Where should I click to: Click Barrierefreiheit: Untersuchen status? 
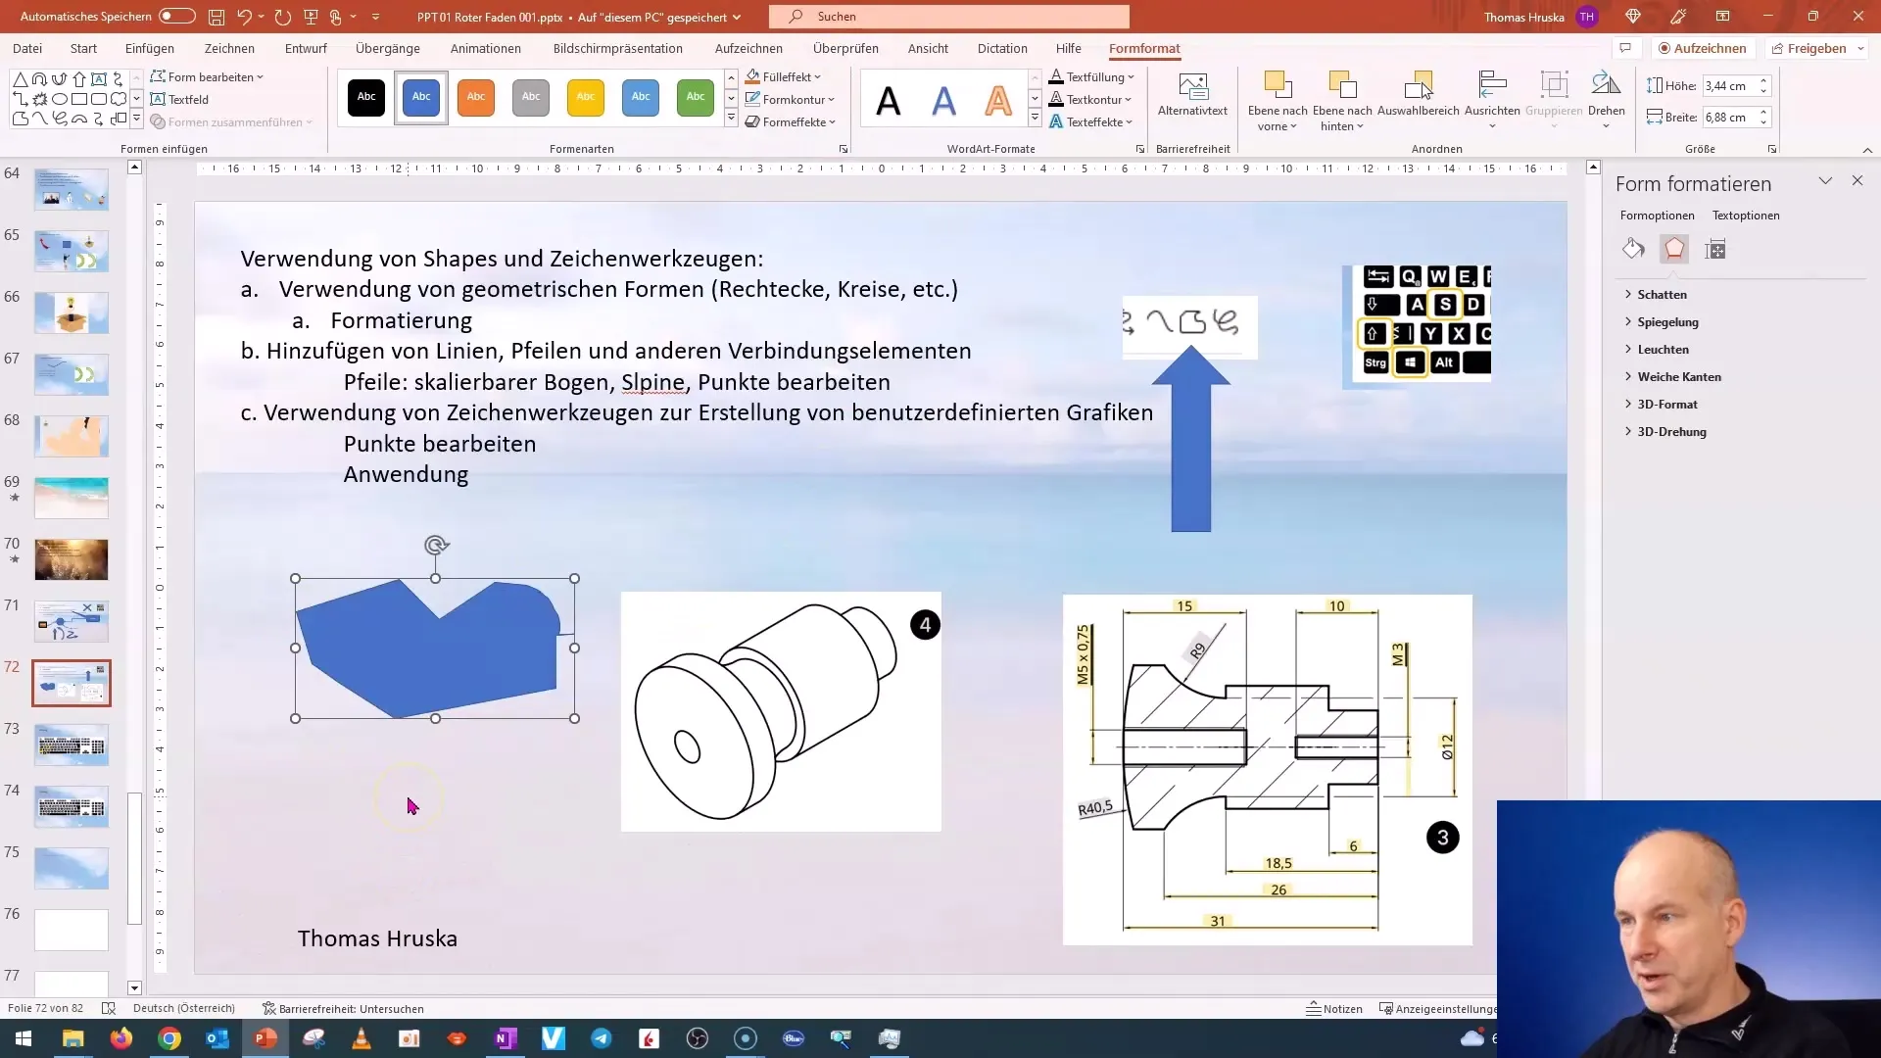pyautogui.click(x=343, y=1009)
